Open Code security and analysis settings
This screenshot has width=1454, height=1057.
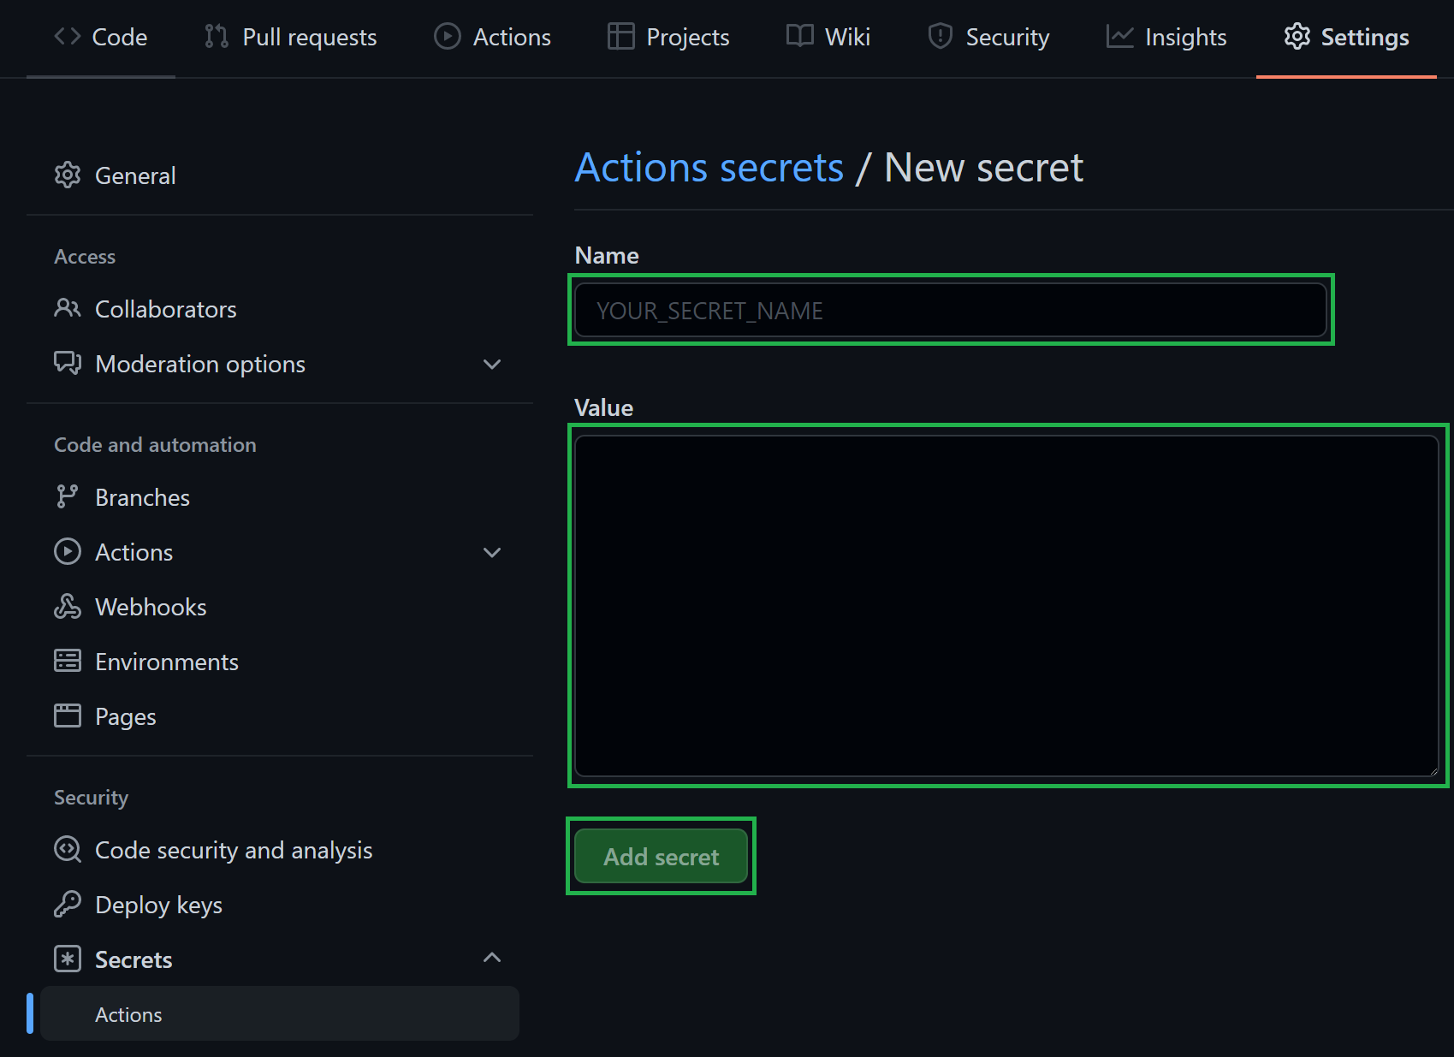(233, 849)
